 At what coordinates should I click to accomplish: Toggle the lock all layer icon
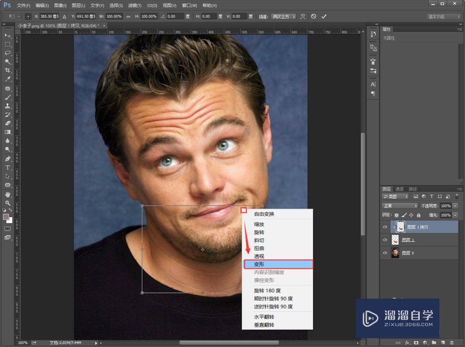coord(418,215)
